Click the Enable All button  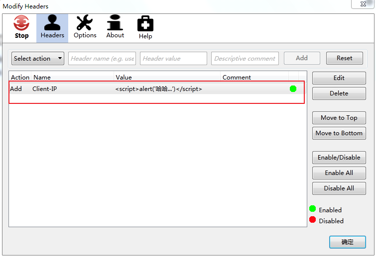coord(339,173)
